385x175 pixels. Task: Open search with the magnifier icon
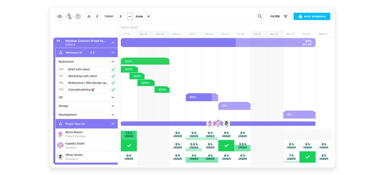[260, 16]
